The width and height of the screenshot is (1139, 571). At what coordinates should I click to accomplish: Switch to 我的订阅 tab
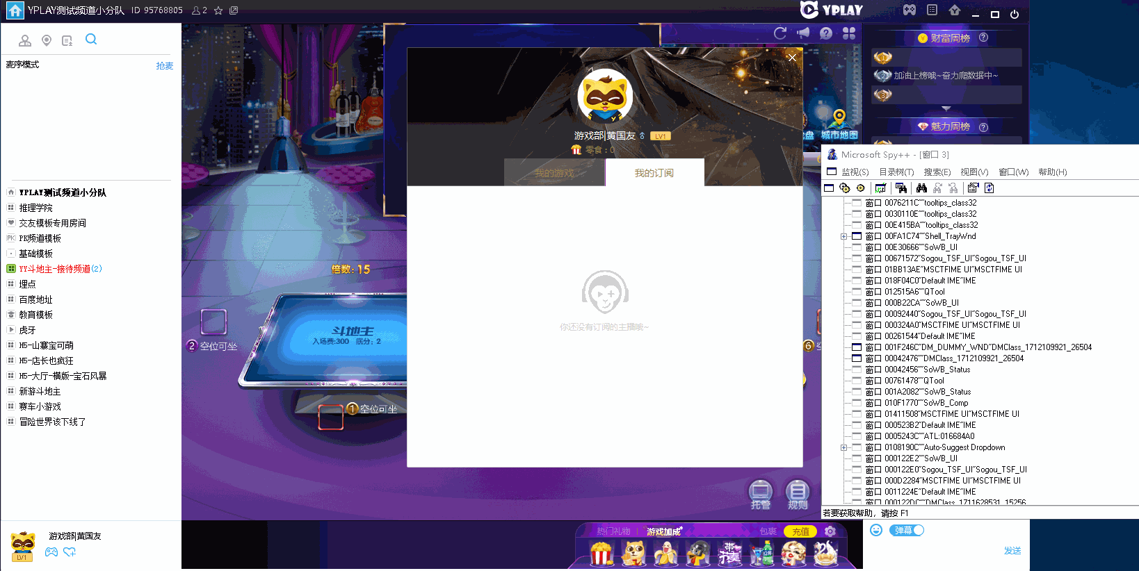(654, 173)
